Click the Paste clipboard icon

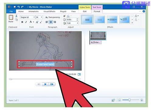(x=11, y=17)
